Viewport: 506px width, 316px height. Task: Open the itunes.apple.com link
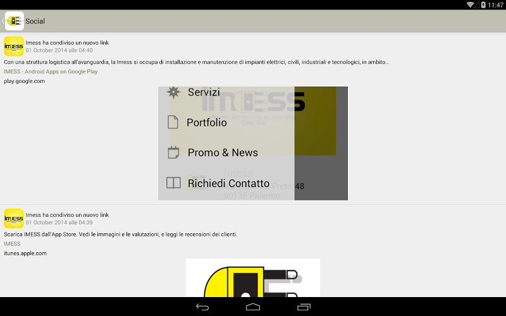[25, 253]
